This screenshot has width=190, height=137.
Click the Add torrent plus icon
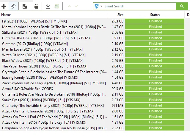point(4,6)
